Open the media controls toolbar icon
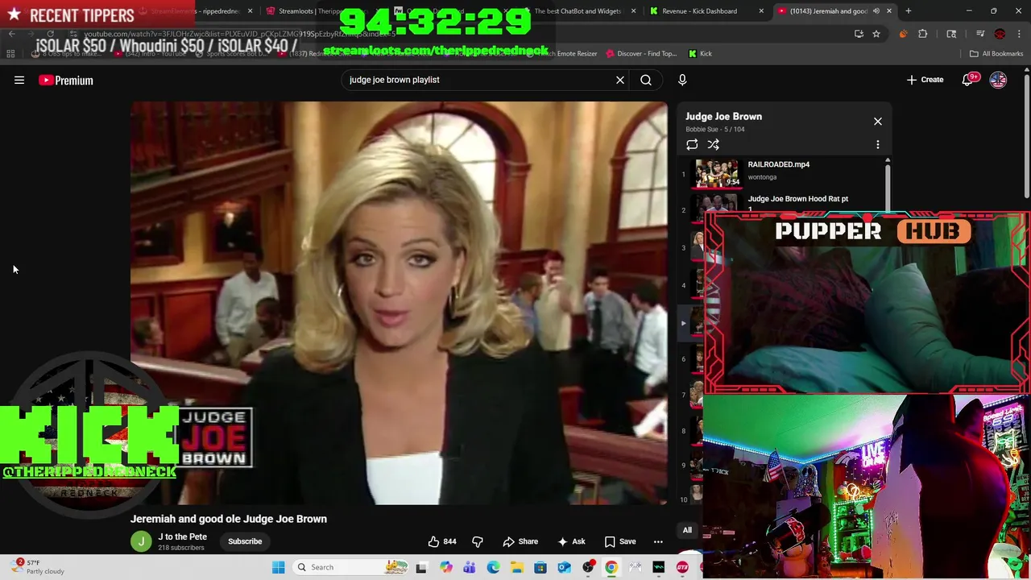1031x580 pixels. click(980, 33)
